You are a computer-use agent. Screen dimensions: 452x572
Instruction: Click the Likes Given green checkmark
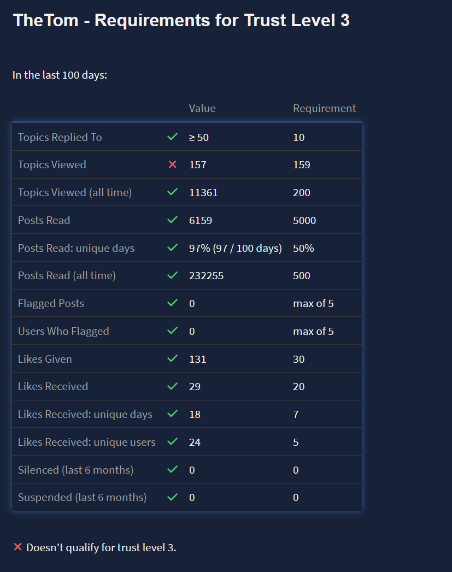point(173,359)
